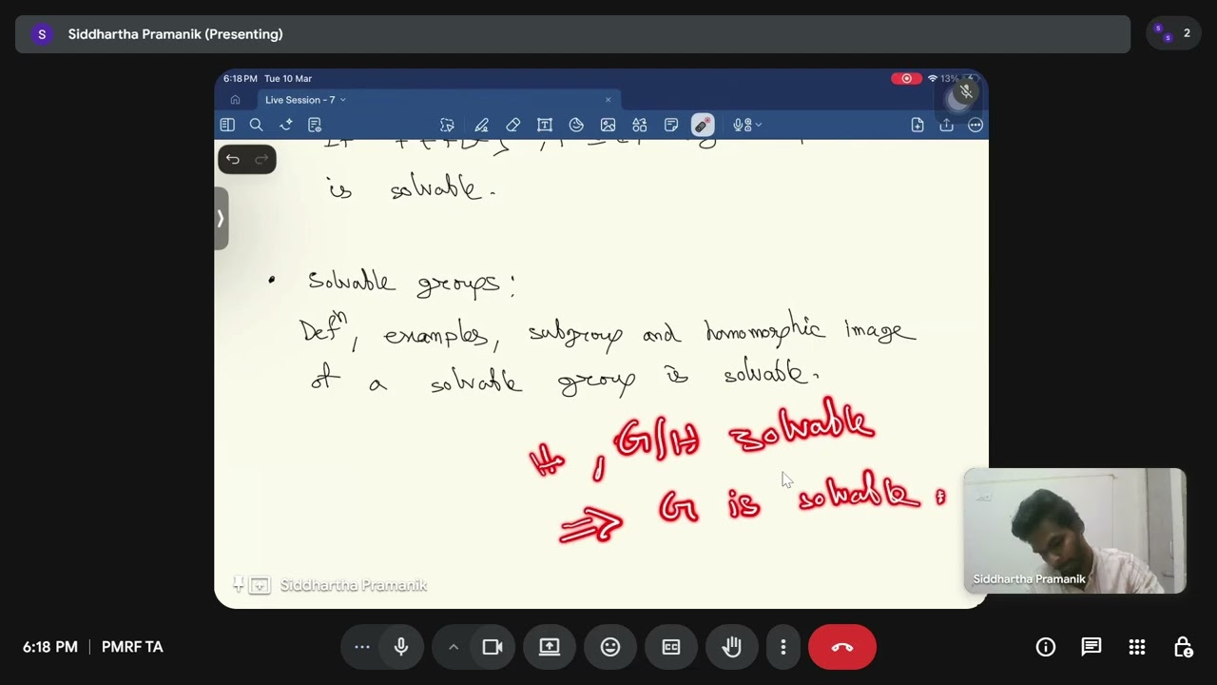The image size is (1217, 685).
Task: Open the chat with everyone panel
Action: [x=1091, y=647]
